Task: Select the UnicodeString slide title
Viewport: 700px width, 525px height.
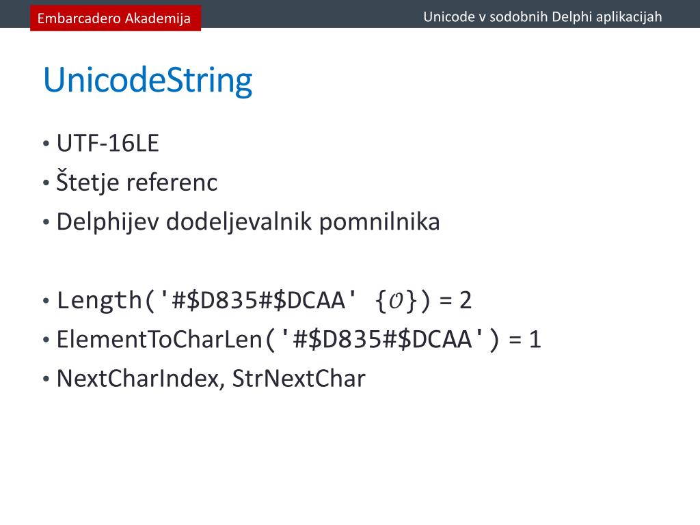Action: pos(148,81)
